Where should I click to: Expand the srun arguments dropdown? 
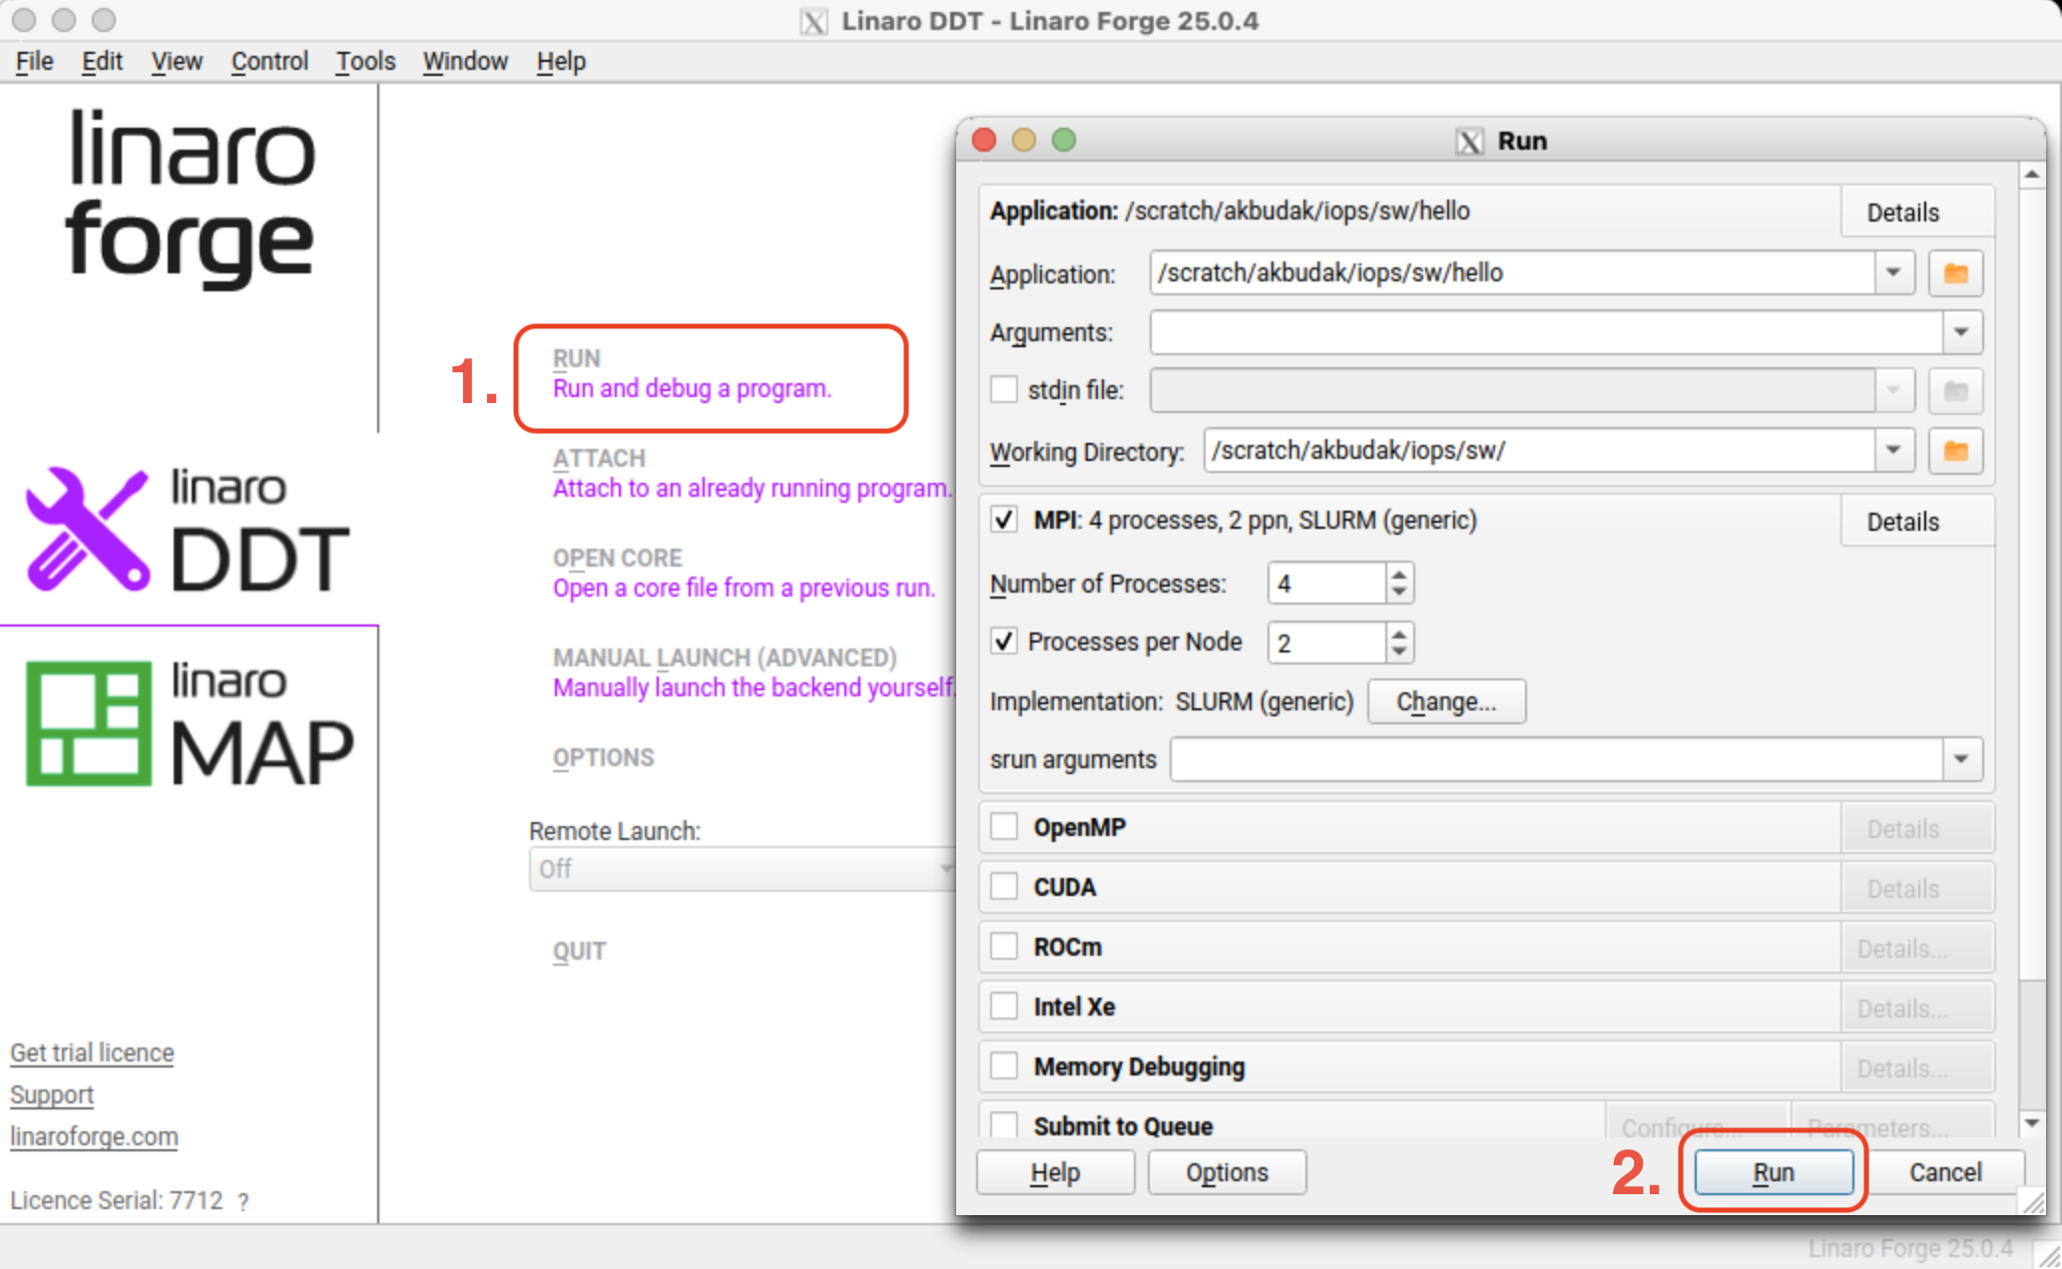point(1960,760)
